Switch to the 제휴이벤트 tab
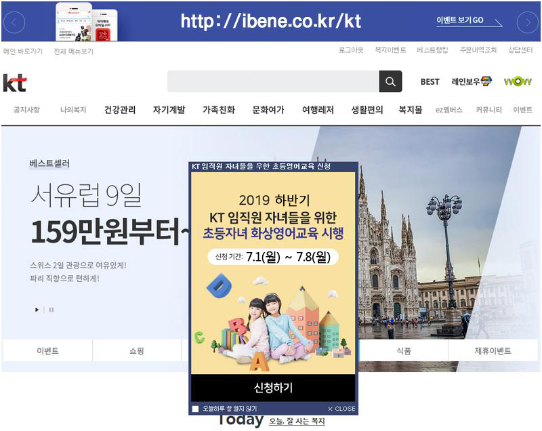The image size is (542, 431). 493,351
